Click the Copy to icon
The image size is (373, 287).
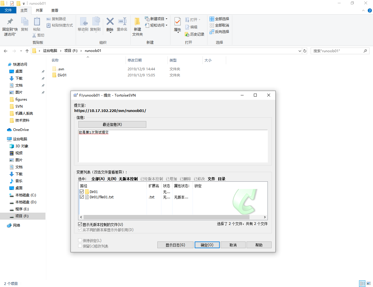click(x=96, y=21)
